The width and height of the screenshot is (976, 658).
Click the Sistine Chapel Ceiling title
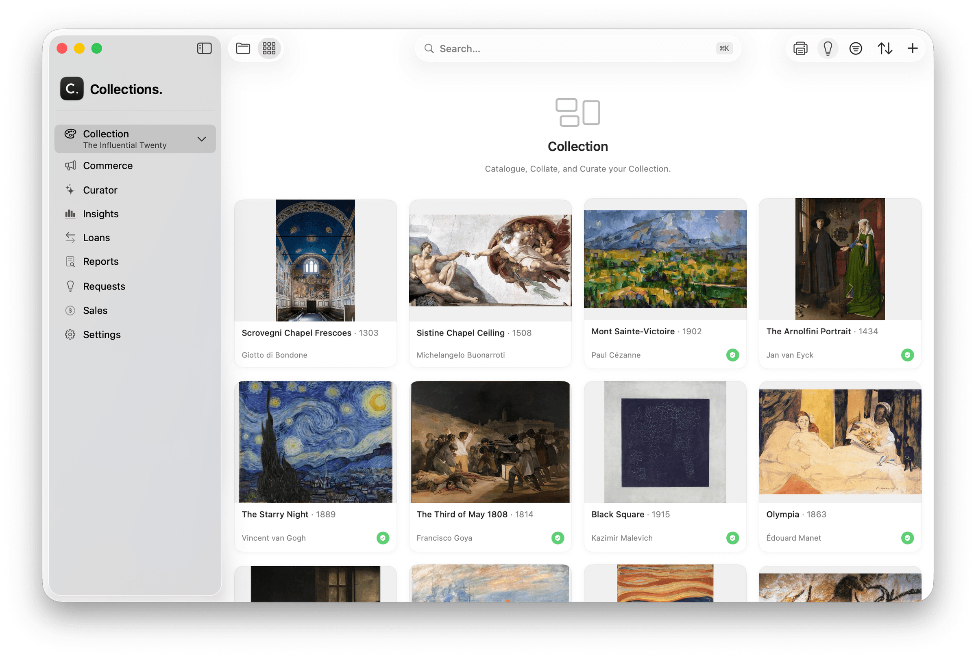[x=461, y=333]
